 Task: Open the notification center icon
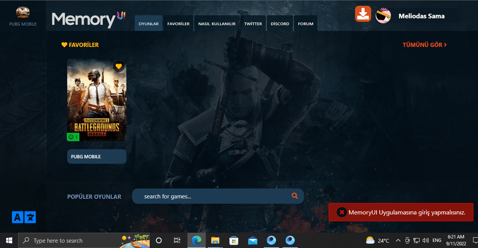(x=475, y=240)
